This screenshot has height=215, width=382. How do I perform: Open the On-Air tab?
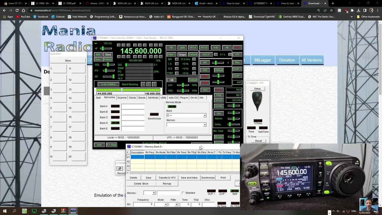[194, 98]
